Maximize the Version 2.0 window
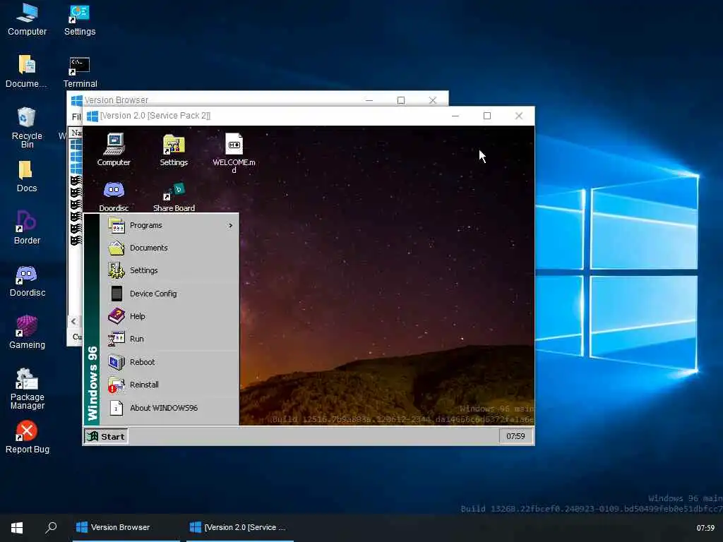Image resolution: width=723 pixels, height=542 pixels. (x=487, y=116)
